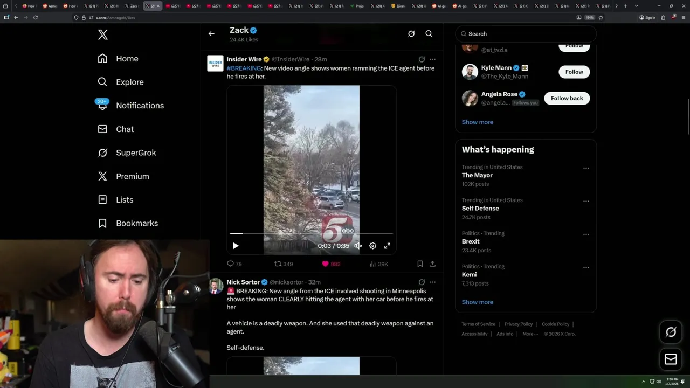The image size is (690, 388).
Task: Bookmark page with star icon
Action: click(x=601, y=17)
